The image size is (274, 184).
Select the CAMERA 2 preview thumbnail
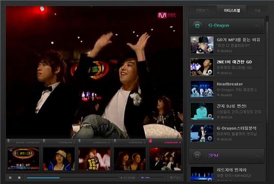(x=94, y=159)
